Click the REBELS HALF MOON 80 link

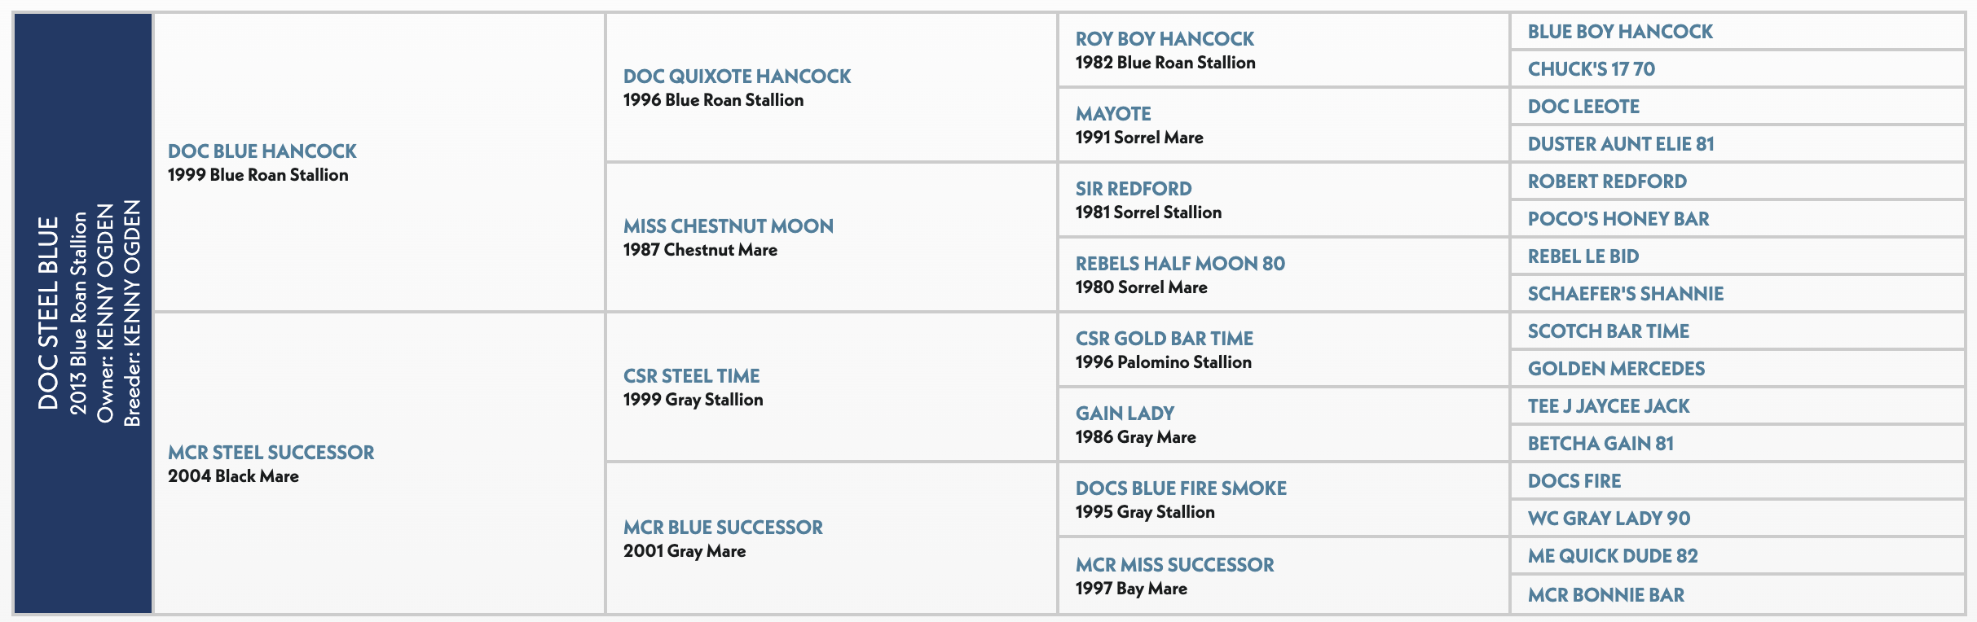1179,264
